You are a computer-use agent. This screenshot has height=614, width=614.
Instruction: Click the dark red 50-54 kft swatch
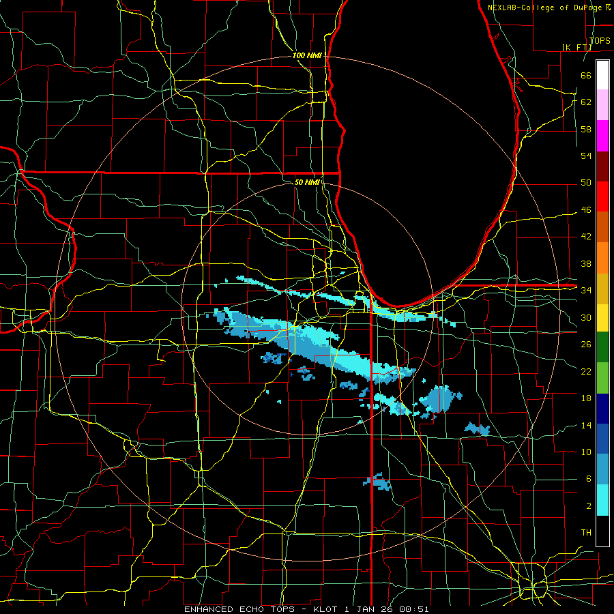(x=602, y=166)
